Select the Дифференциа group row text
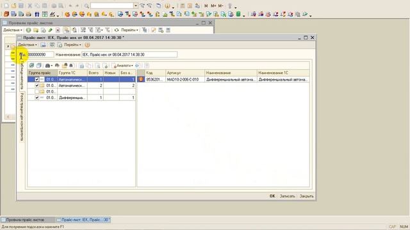 (72, 98)
